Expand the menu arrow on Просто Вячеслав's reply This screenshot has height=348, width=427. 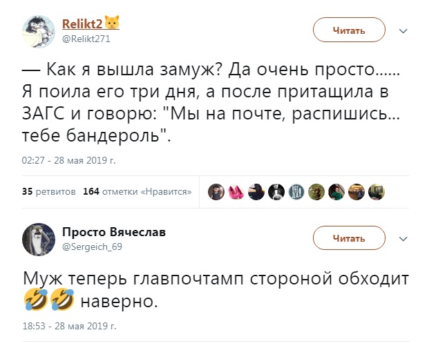(404, 238)
